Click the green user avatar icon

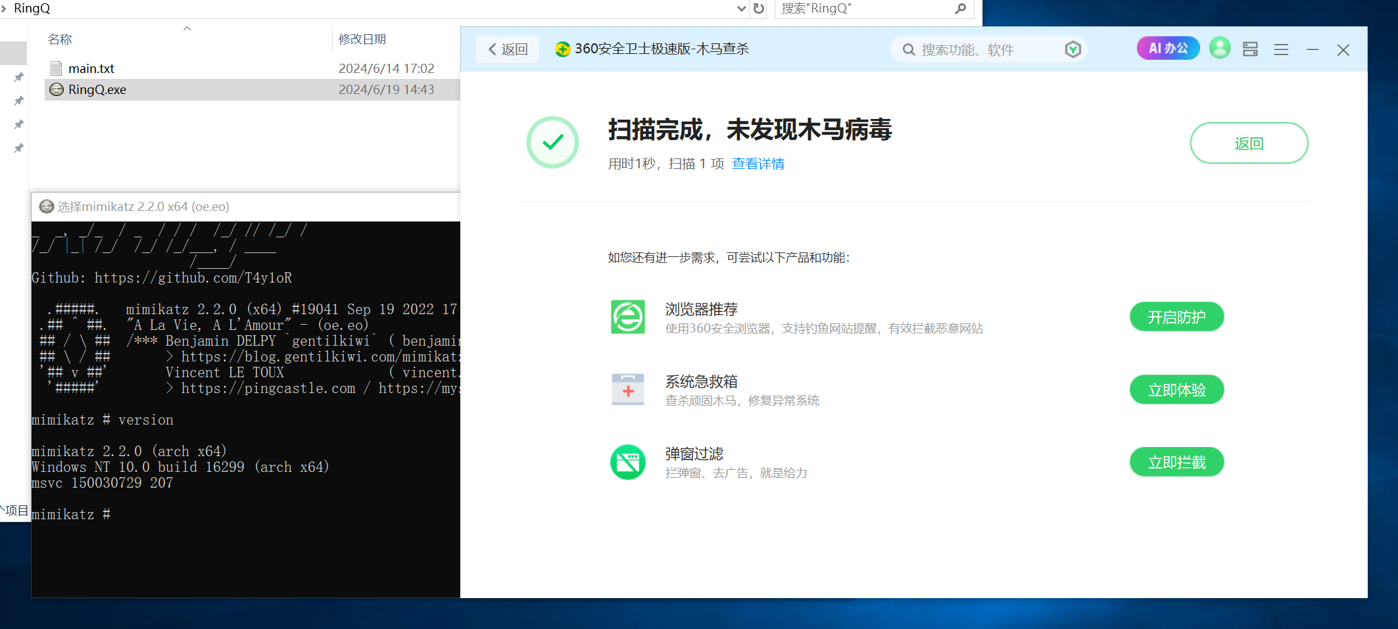pos(1220,48)
